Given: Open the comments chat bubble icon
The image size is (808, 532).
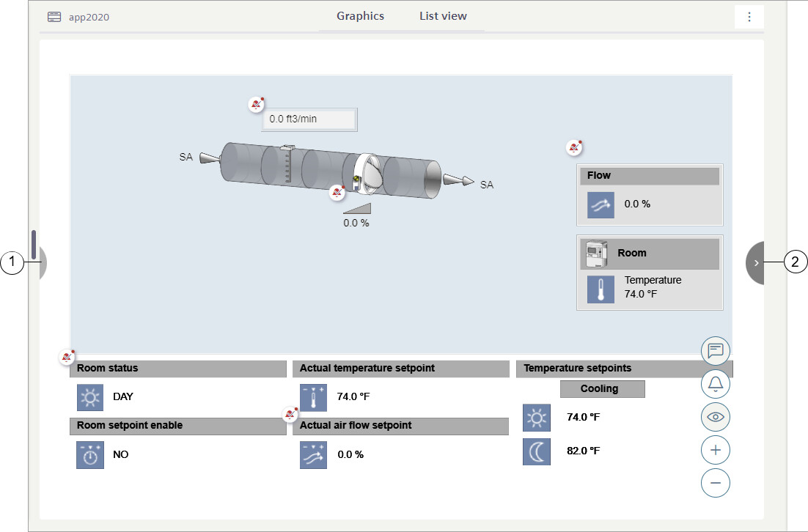Looking at the screenshot, I should click(716, 350).
